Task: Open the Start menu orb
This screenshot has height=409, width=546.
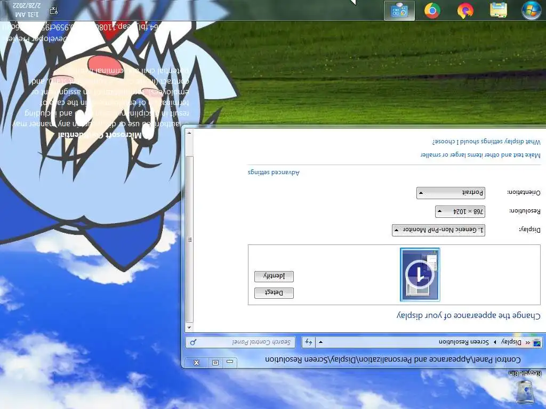Action: click(x=531, y=11)
